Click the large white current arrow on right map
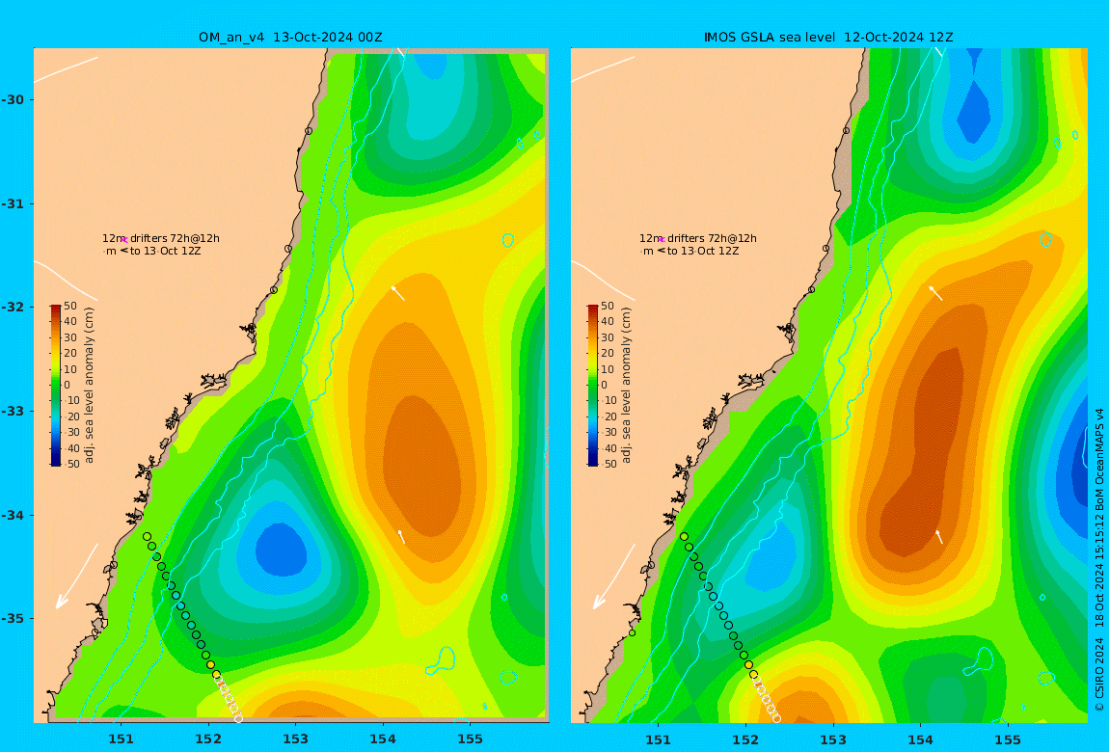The height and width of the screenshot is (752, 1109). click(x=613, y=576)
